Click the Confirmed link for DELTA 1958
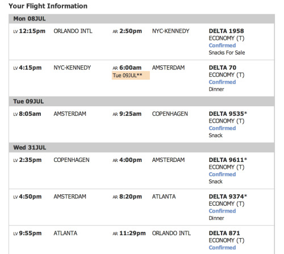284x254 pixels. point(222,45)
